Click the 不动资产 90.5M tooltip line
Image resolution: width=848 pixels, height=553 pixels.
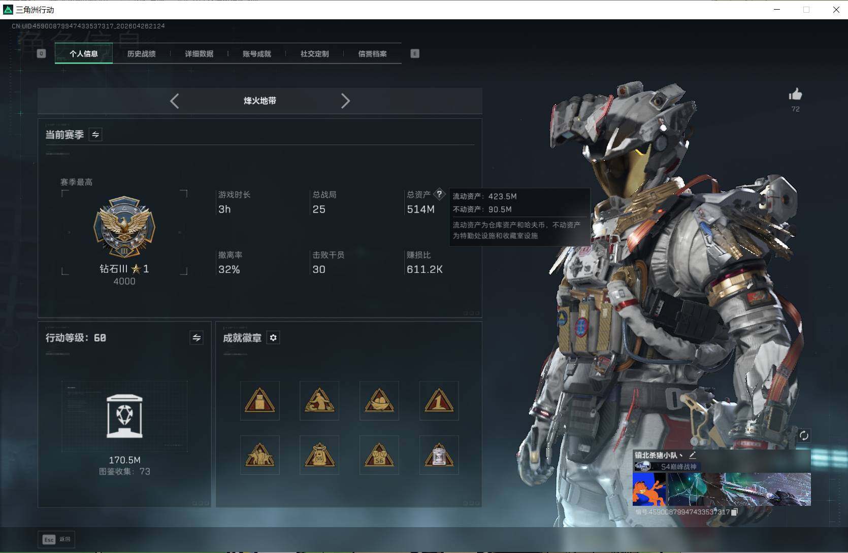(x=482, y=210)
